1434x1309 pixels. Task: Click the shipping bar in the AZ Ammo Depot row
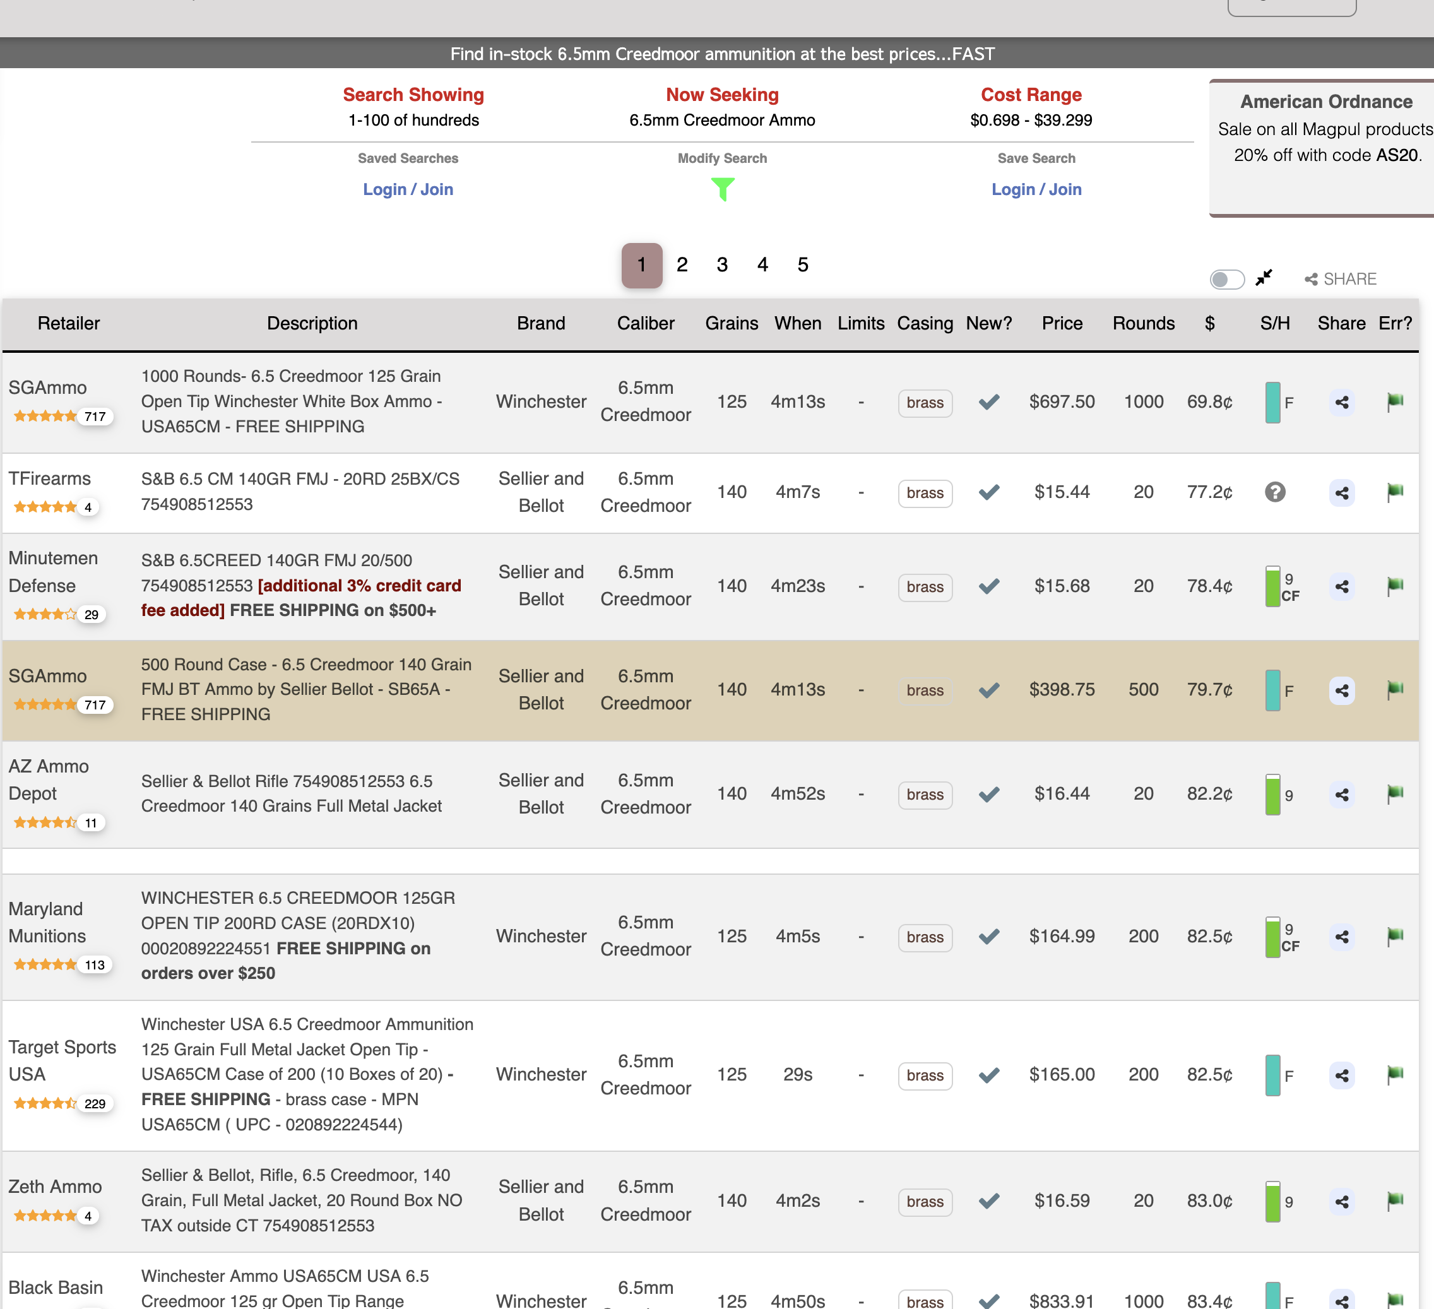point(1272,795)
